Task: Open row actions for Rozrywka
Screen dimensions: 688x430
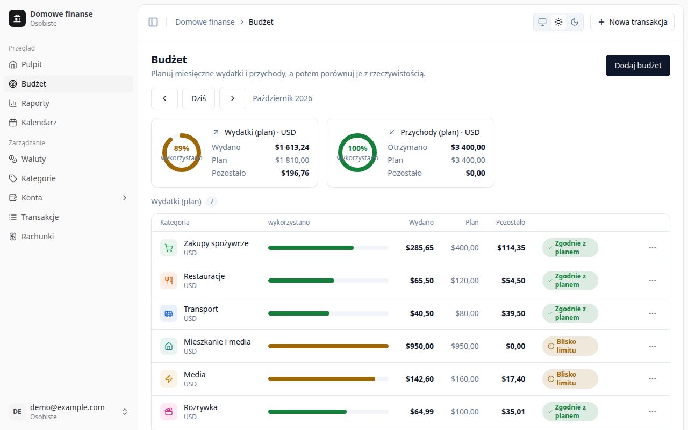Action: click(x=653, y=412)
